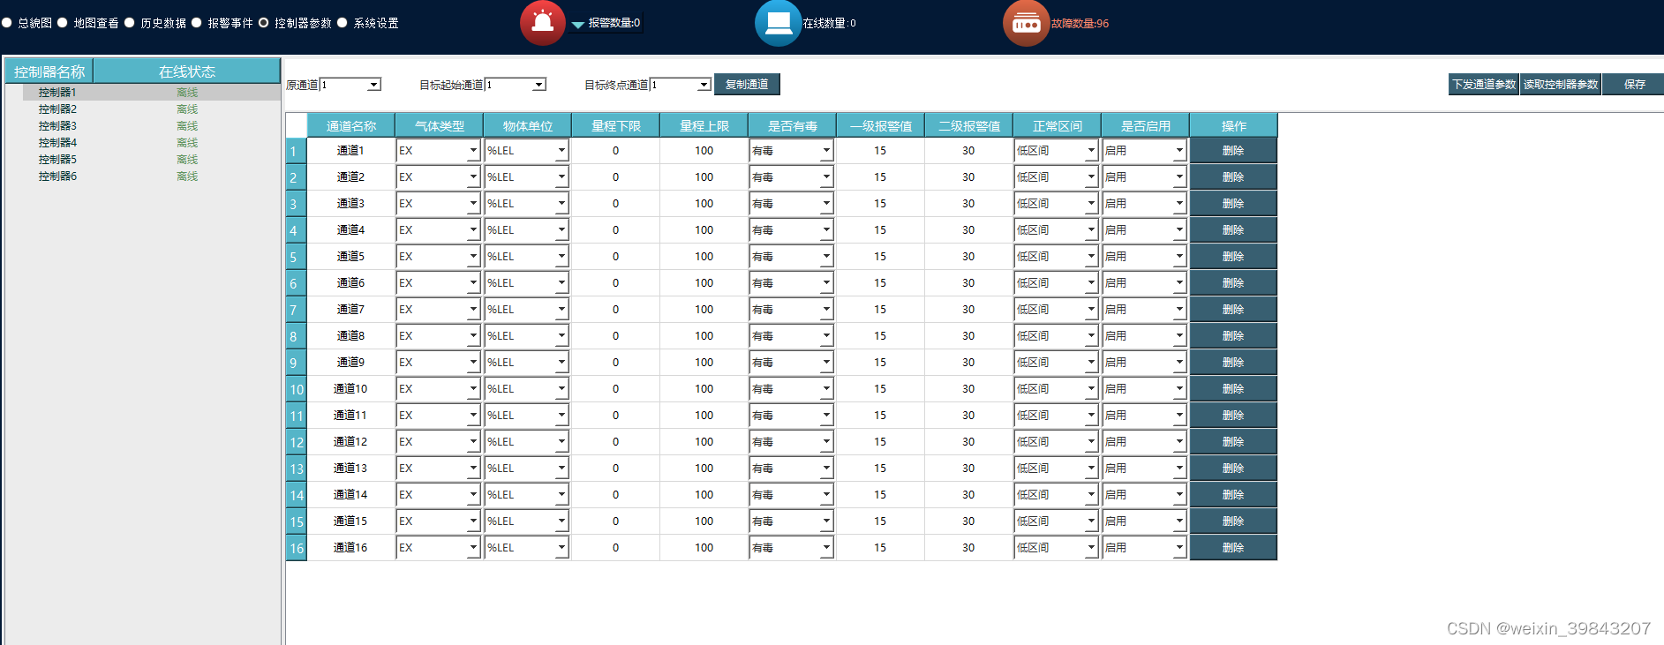Select 控制器1 in the controller list
This screenshot has width=1664, height=645.
pyautogui.click(x=57, y=93)
